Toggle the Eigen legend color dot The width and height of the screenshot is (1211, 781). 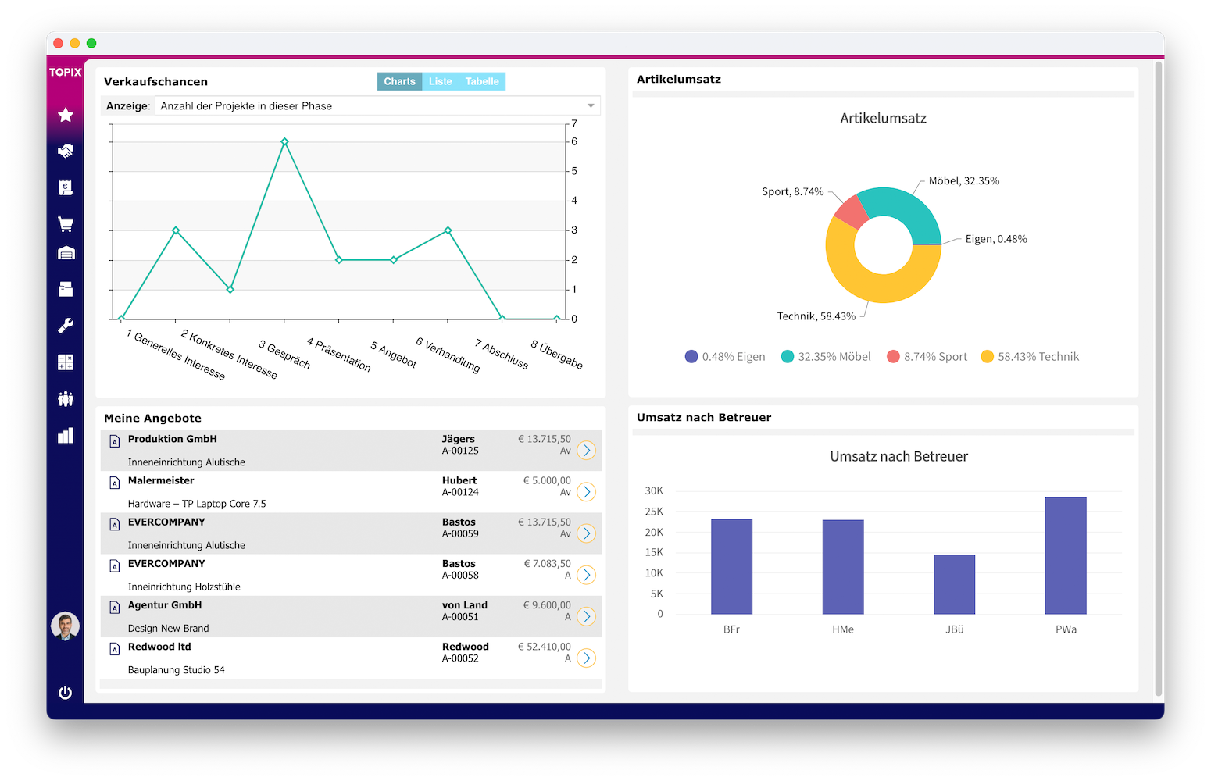pos(691,357)
